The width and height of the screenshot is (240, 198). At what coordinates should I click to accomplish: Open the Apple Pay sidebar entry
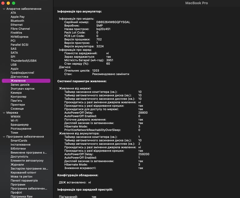pyautogui.click(x=18, y=17)
